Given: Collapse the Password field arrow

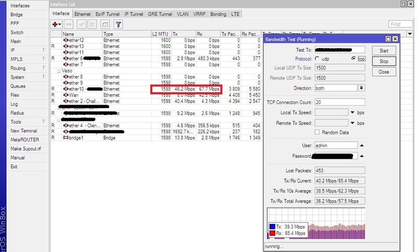Looking at the screenshot, I should [x=362, y=156].
